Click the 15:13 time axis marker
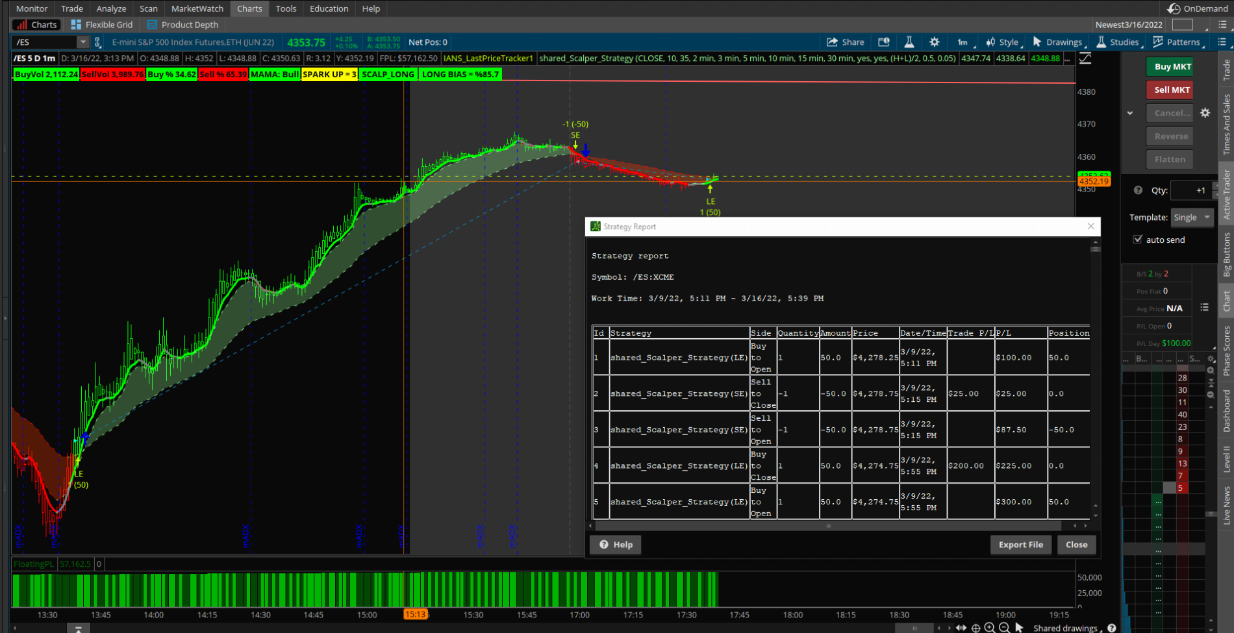This screenshot has width=1234, height=633. (x=415, y=614)
